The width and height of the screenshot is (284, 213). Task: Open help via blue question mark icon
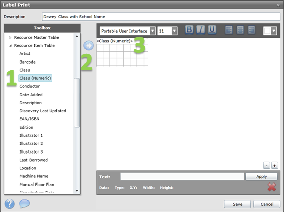click(x=10, y=204)
